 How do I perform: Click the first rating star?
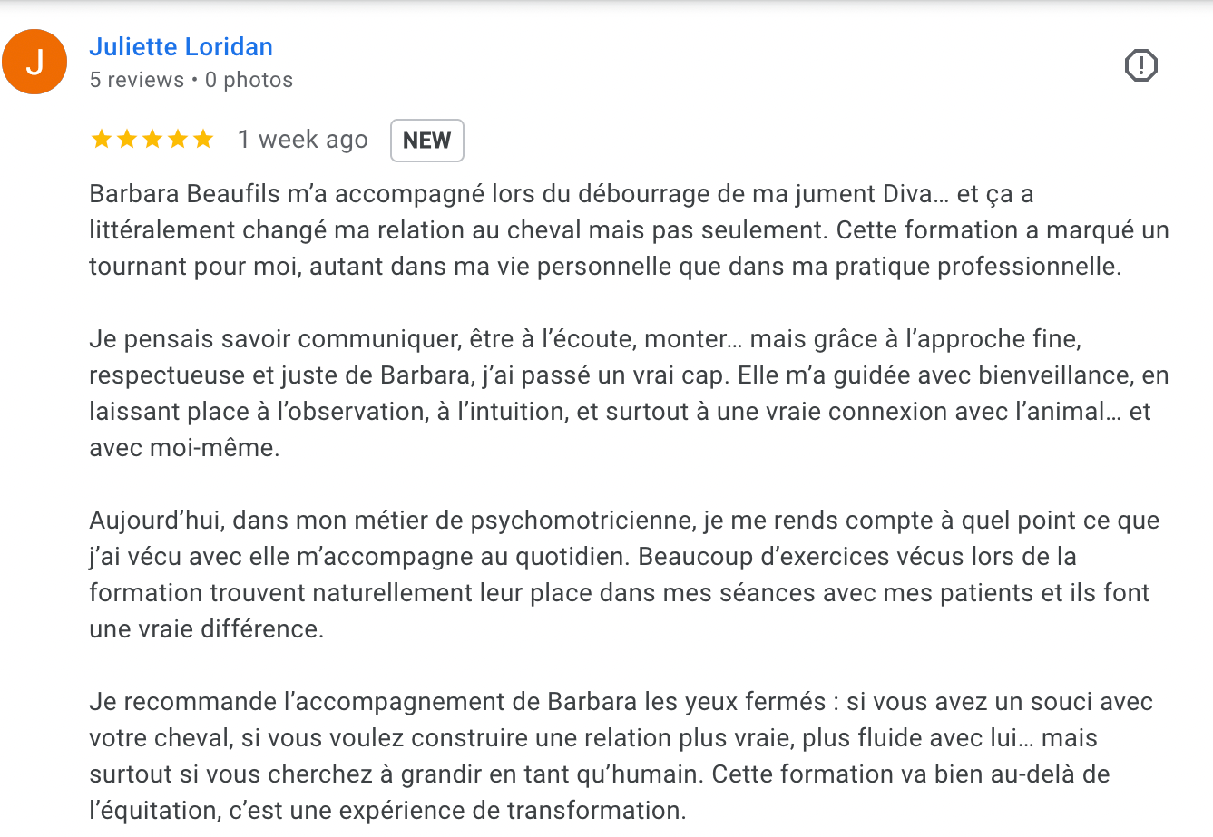click(101, 139)
